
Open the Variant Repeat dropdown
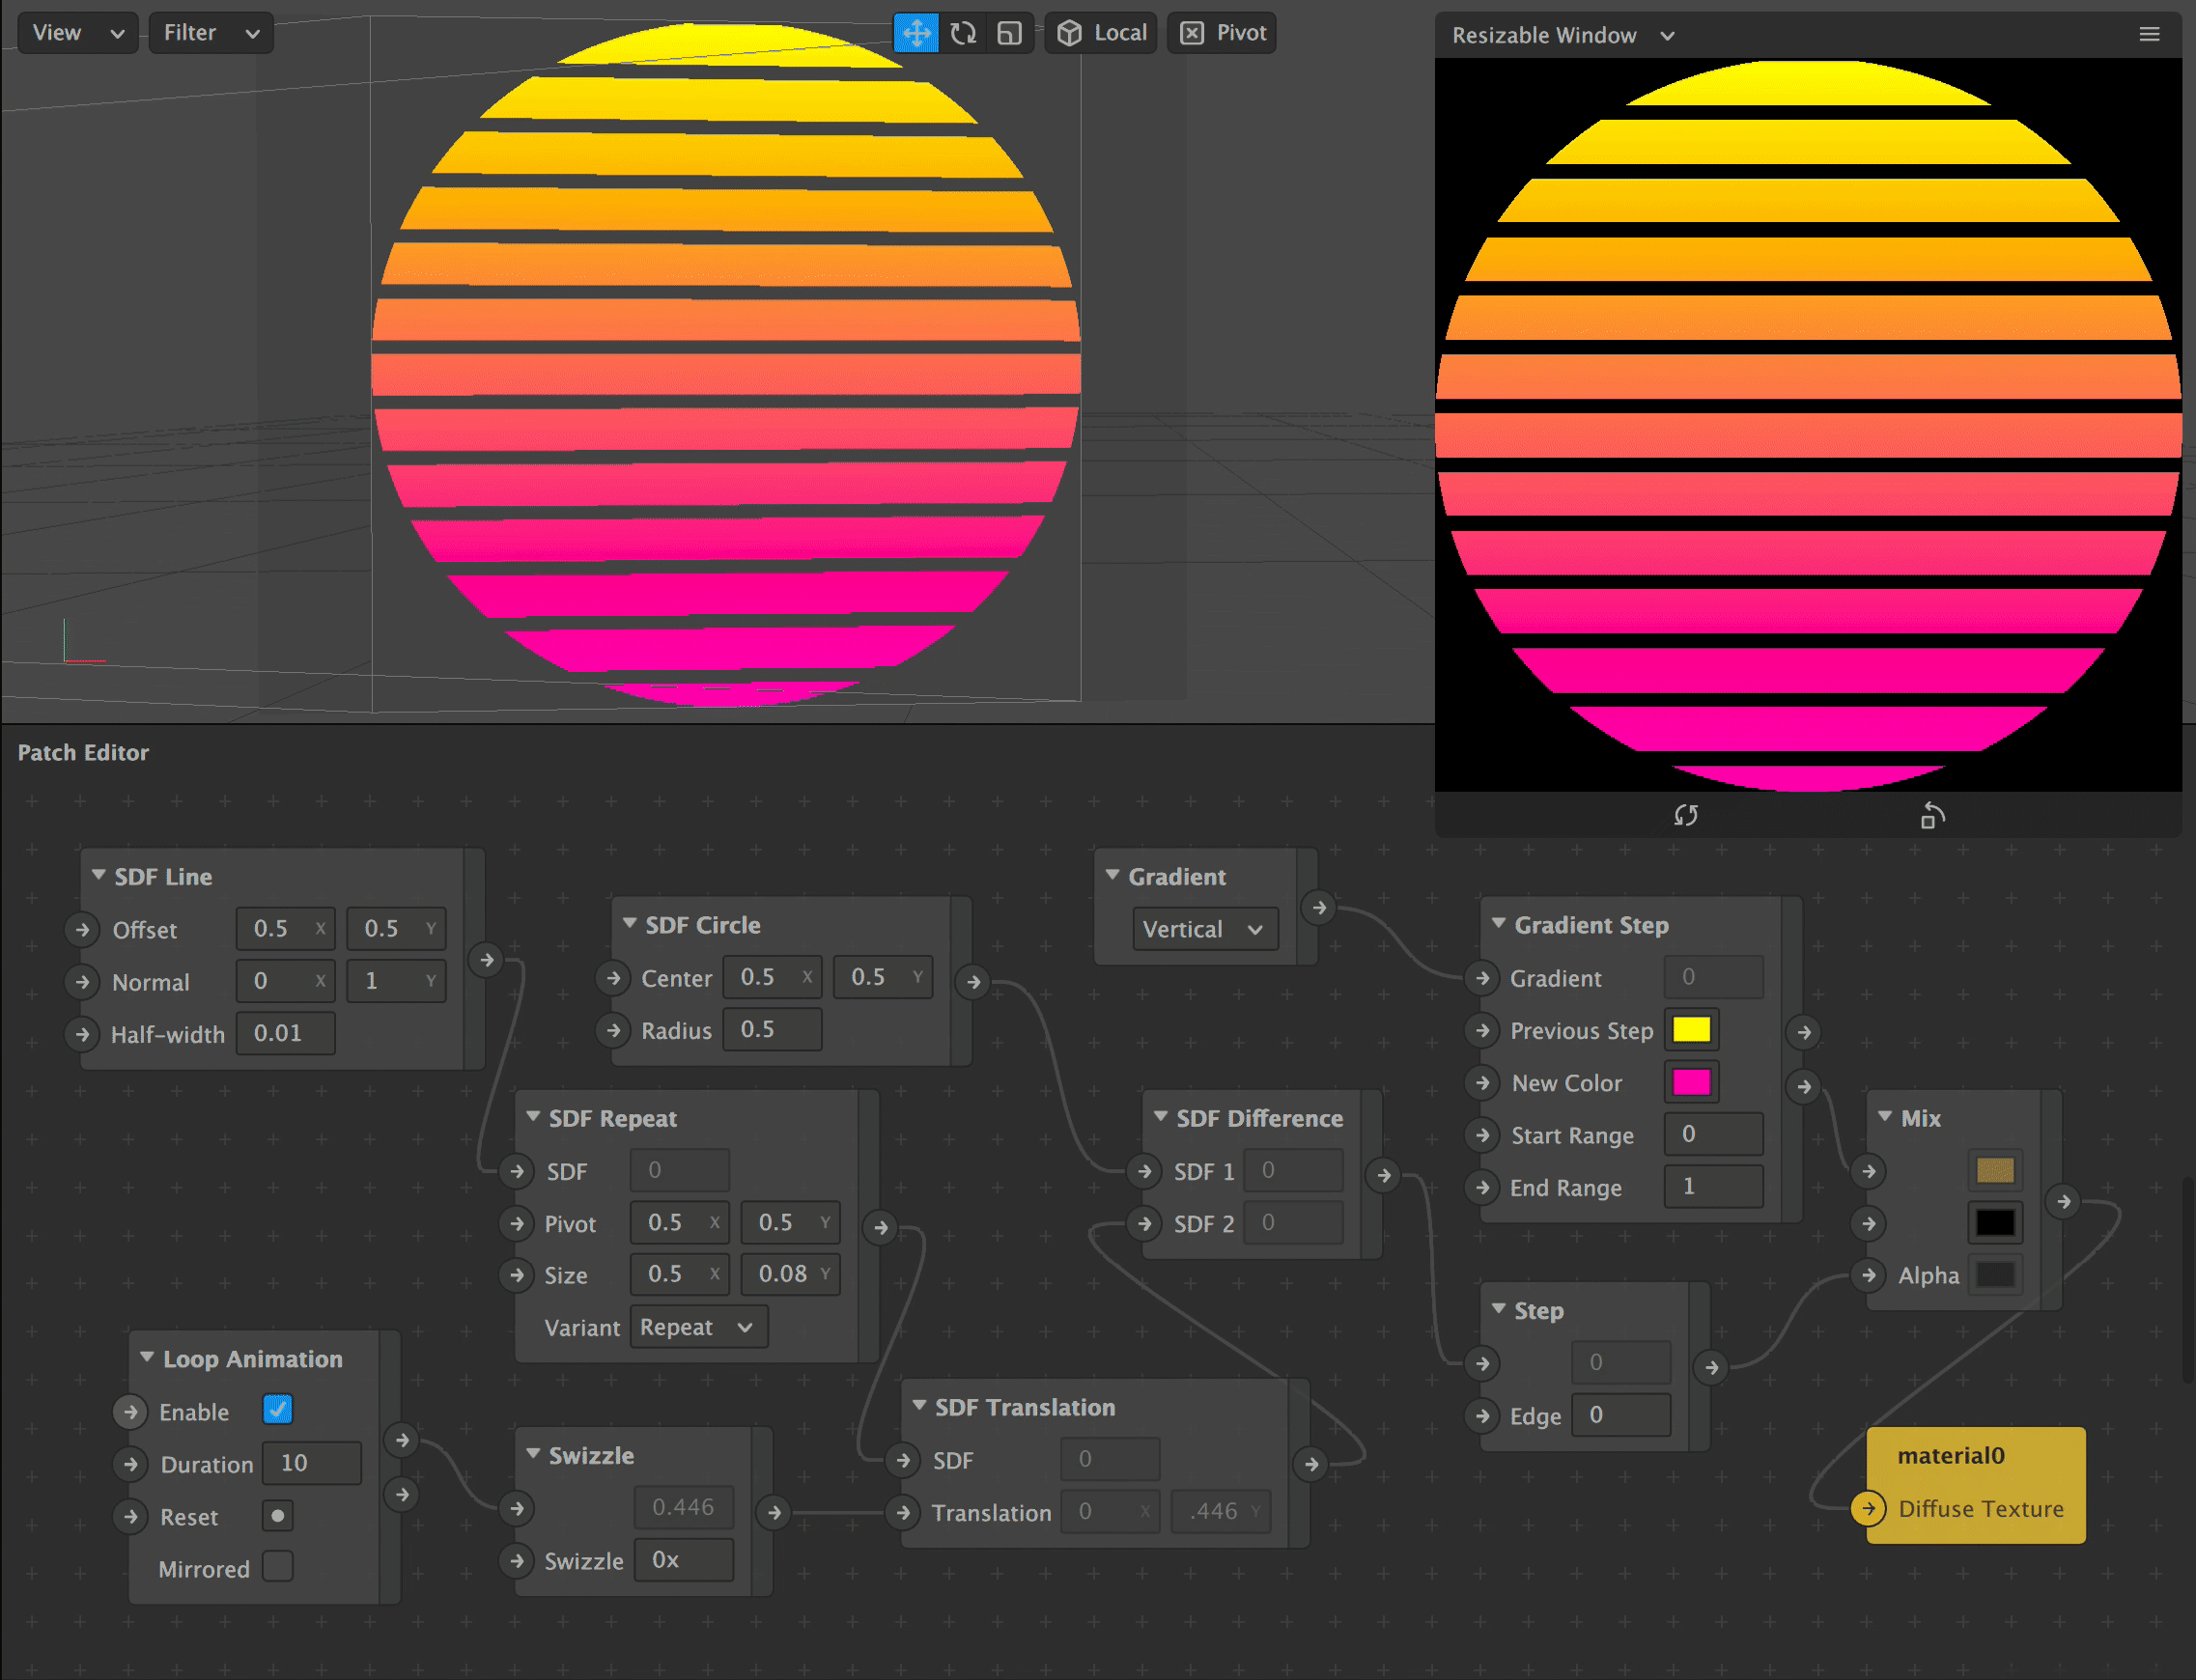click(x=698, y=1327)
